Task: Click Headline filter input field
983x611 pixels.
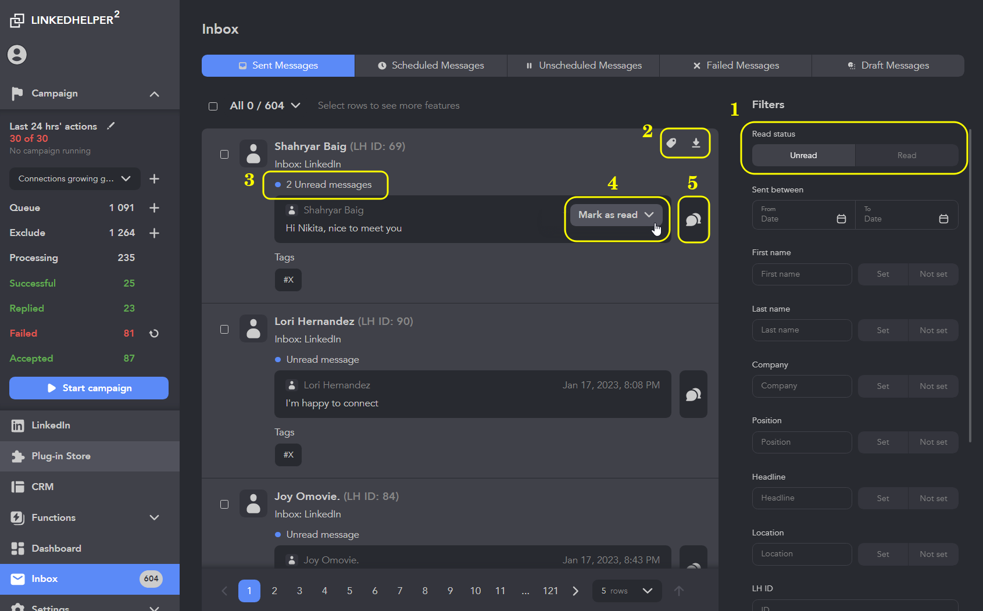Action: pyautogui.click(x=802, y=498)
